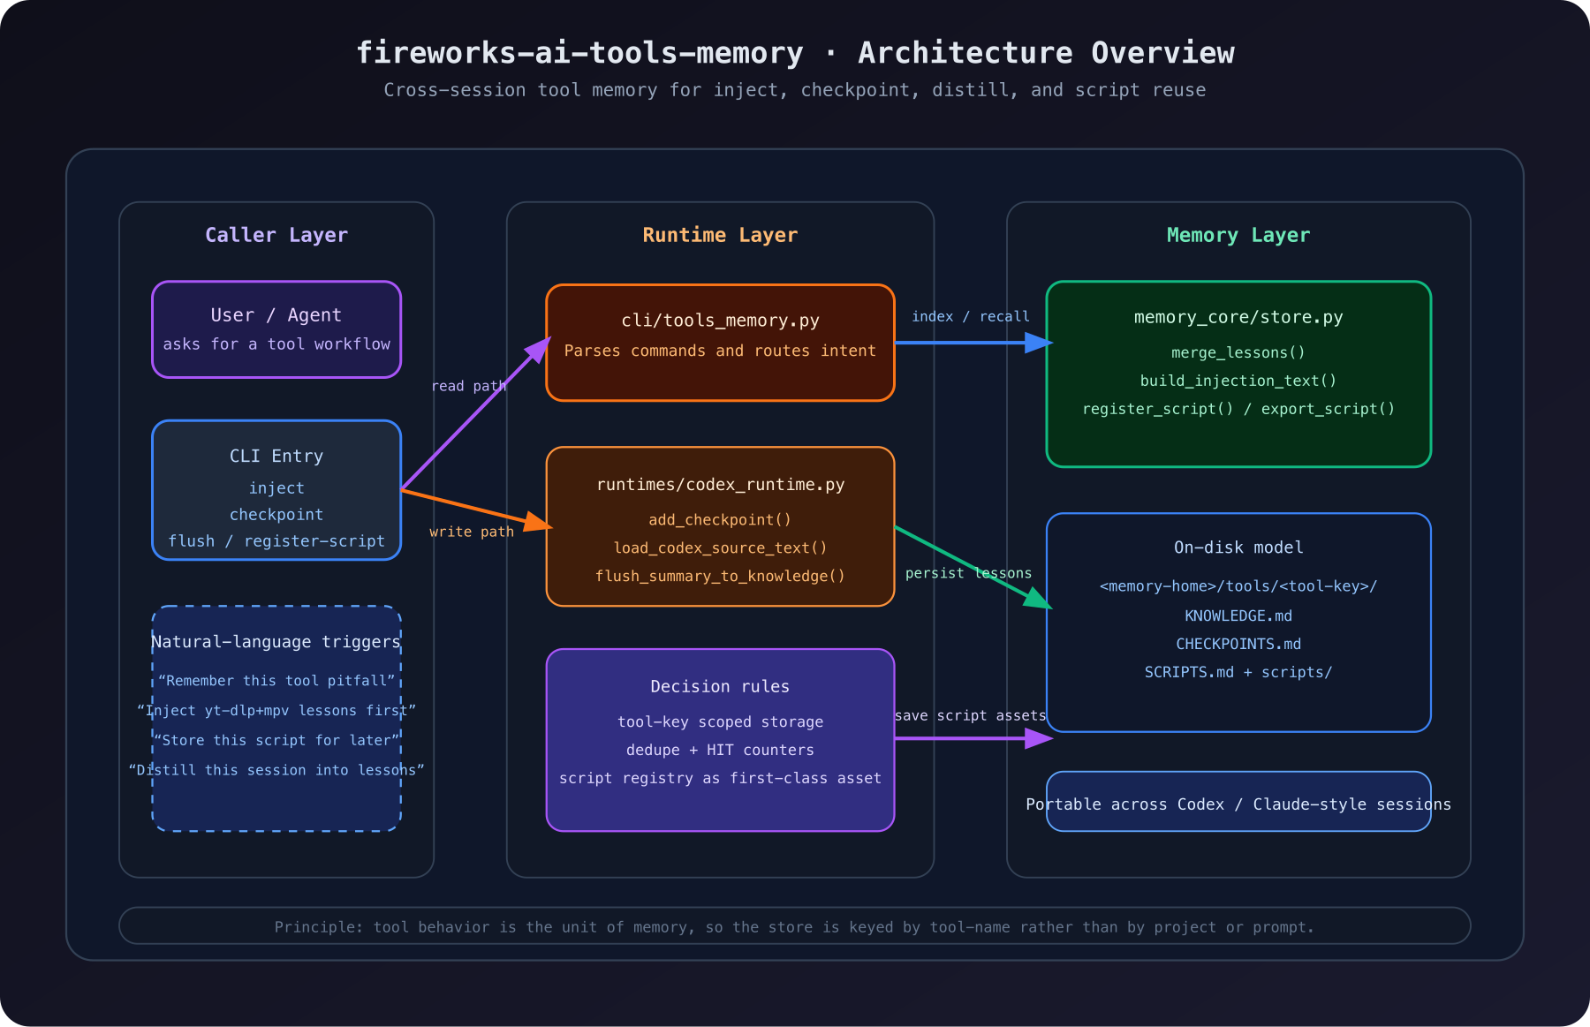Click 'script registry as first-class asset'
Image resolution: width=1590 pixels, height=1027 pixels.
tap(720, 779)
